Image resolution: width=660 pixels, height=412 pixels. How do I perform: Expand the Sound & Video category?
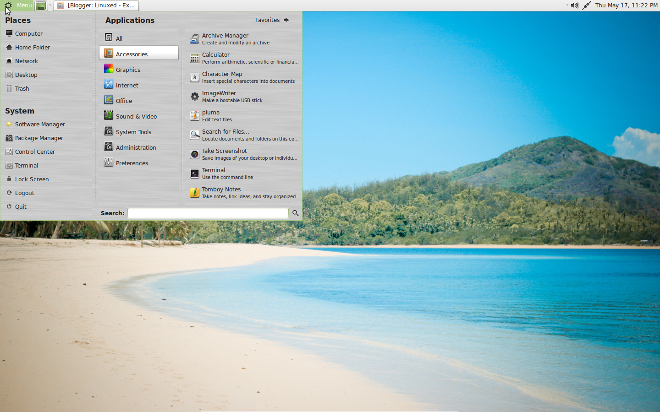[136, 116]
